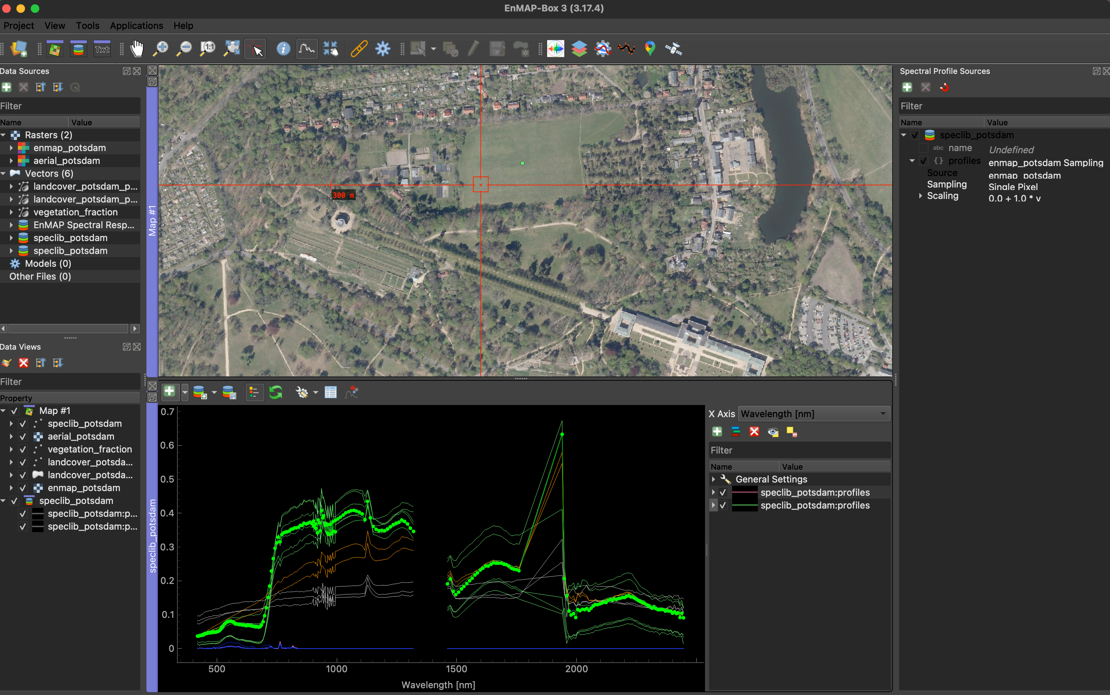Expand General Settings in plot panel
The image size is (1110, 695).
pyautogui.click(x=713, y=479)
